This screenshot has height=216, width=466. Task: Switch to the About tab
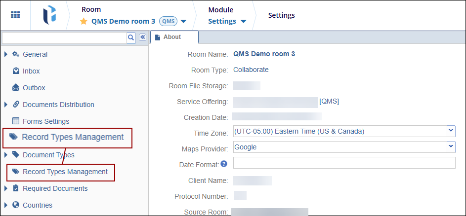(x=174, y=37)
